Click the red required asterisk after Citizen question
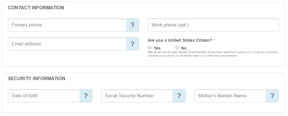The image size is (288, 116). 214,40
